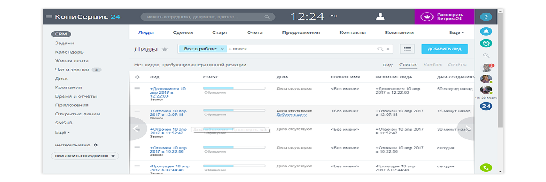Open the green chat messages icon
This screenshot has height=182, width=546.
click(486, 43)
